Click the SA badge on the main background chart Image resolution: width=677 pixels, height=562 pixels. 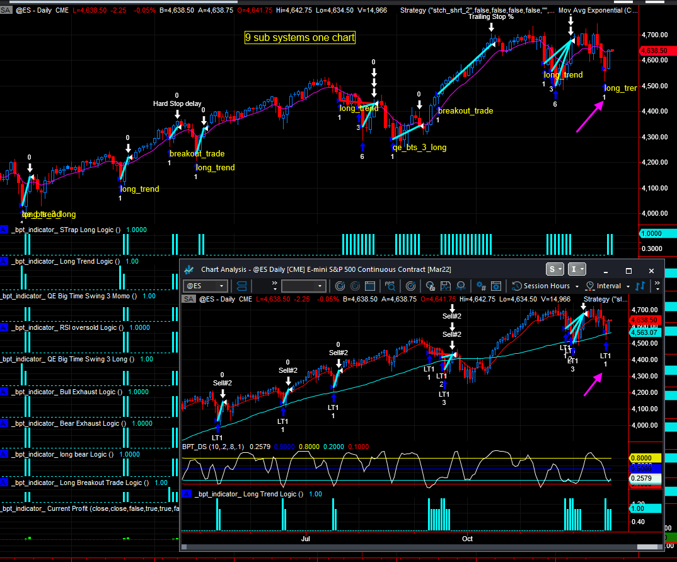(6, 10)
